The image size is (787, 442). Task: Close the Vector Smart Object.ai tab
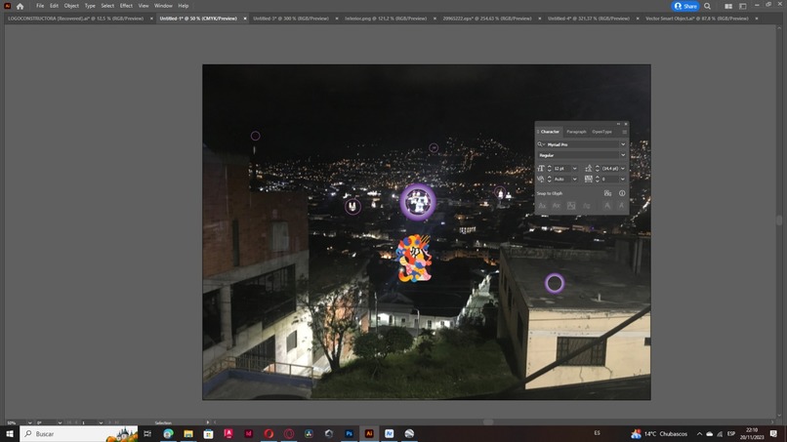(x=757, y=19)
